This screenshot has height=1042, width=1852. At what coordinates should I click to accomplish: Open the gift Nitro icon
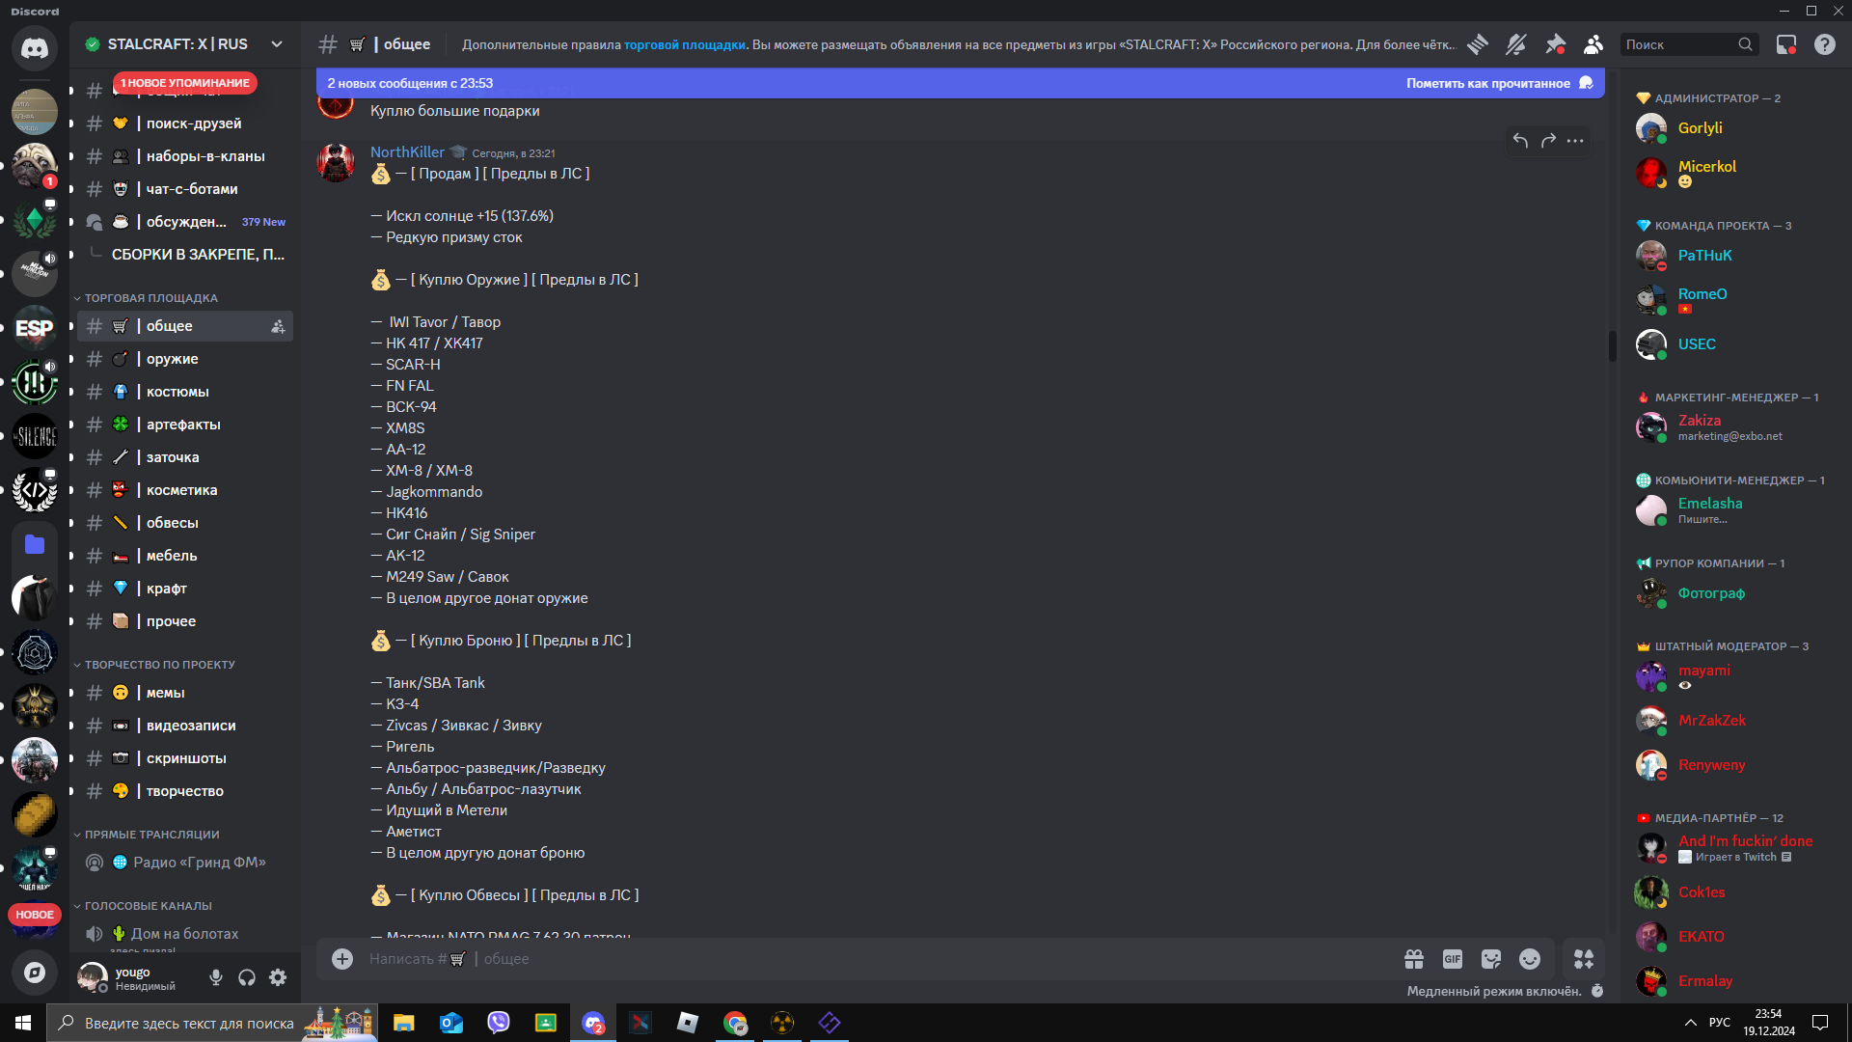pyautogui.click(x=1414, y=959)
